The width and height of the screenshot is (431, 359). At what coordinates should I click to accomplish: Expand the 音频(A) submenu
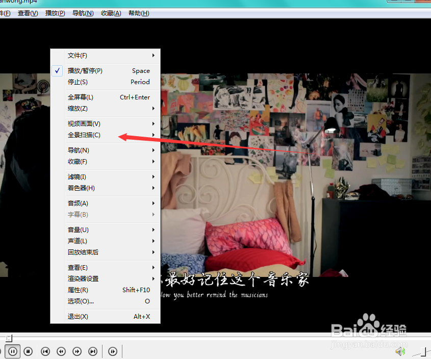pyautogui.click(x=106, y=203)
